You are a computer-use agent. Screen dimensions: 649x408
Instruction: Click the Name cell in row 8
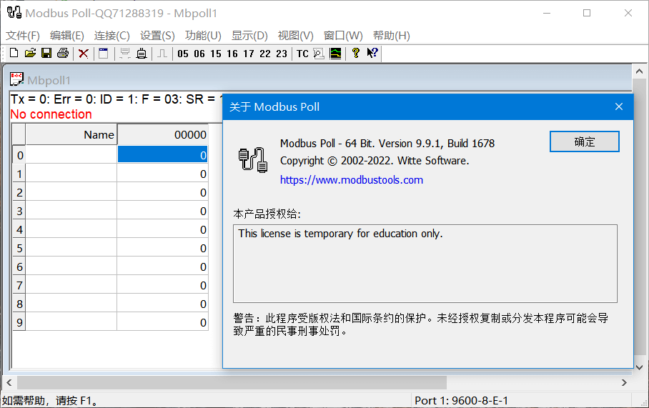click(x=71, y=304)
